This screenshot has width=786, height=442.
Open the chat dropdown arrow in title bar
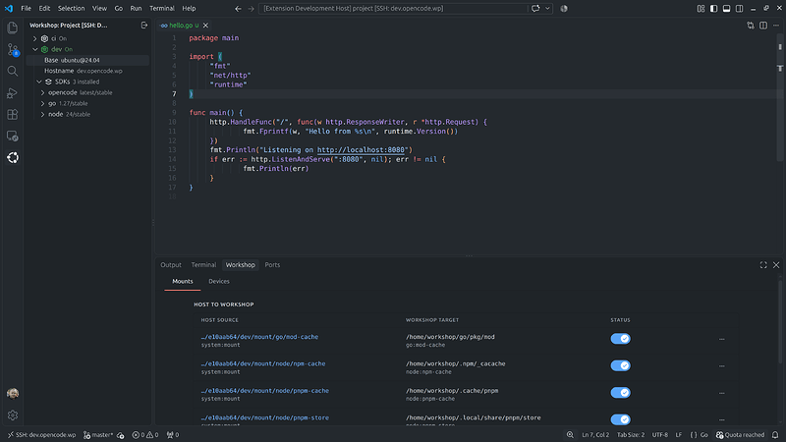pyautogui.click(x=547, y=9)
